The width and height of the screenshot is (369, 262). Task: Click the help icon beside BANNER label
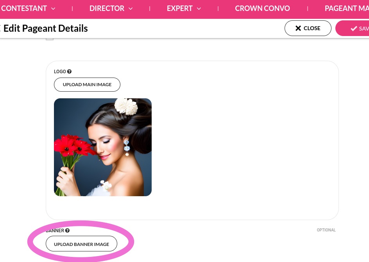[x=67, y=231]
